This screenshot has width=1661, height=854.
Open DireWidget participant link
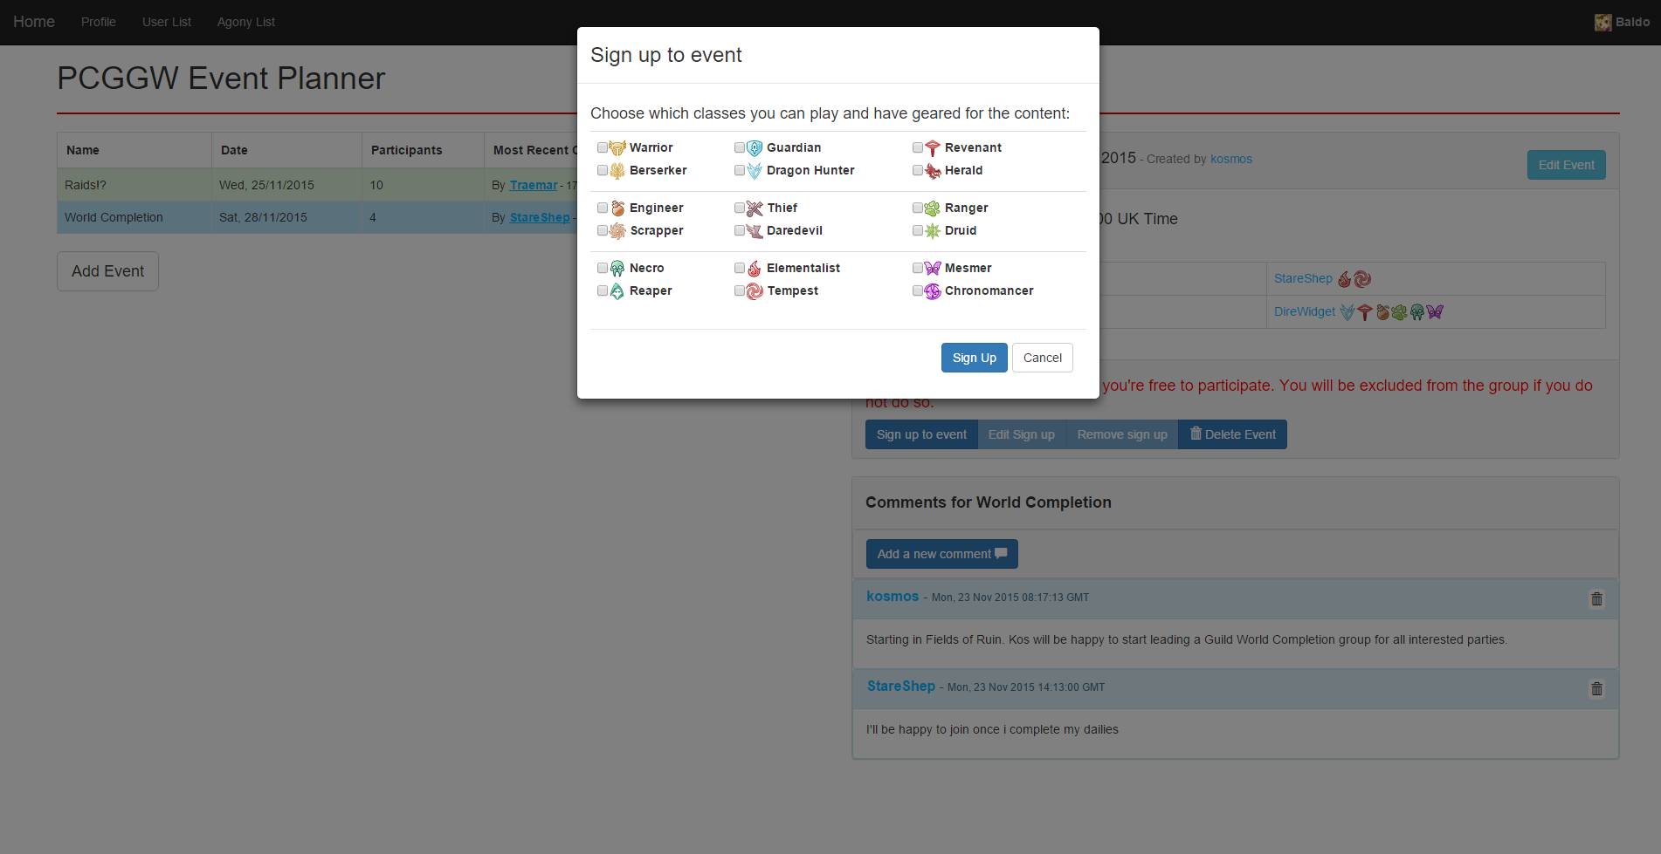click(x=1305, y=311)
